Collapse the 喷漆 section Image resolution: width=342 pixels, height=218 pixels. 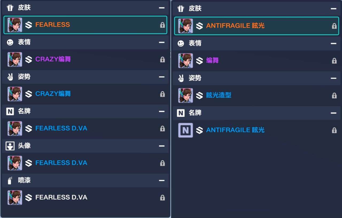162,181
